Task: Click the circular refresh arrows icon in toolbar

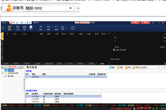Action: click(73, 28)
